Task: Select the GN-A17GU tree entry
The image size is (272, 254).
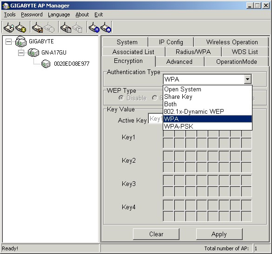Action: click(x=54, y=53)
